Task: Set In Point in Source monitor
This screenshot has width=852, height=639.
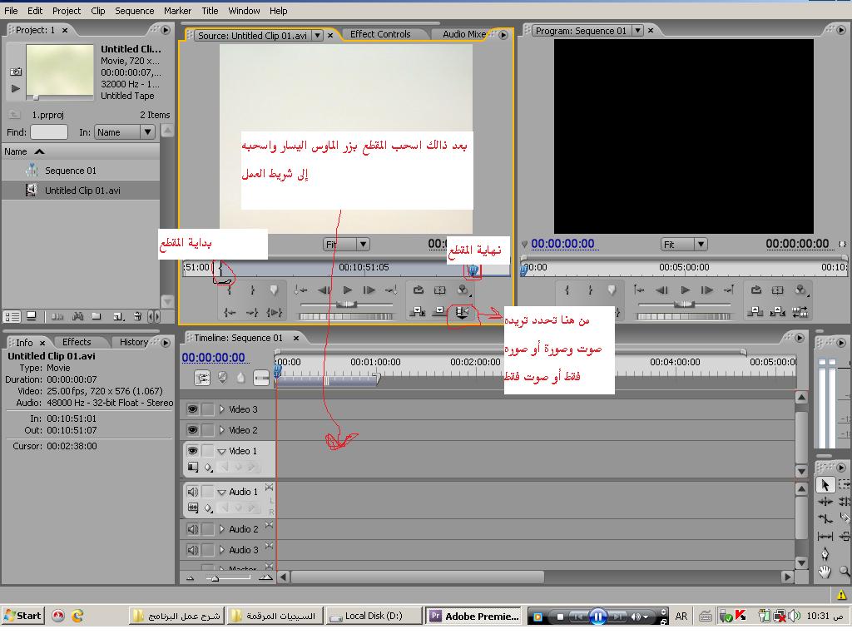Action: (229, 290)
